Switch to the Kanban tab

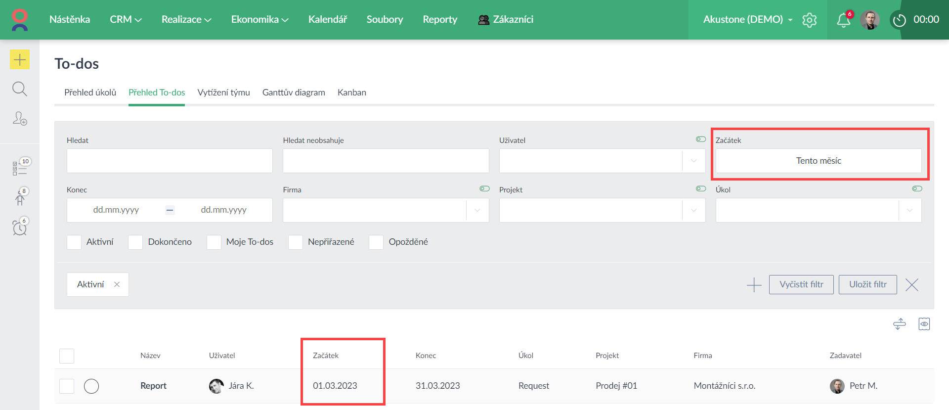coord(351,92)
